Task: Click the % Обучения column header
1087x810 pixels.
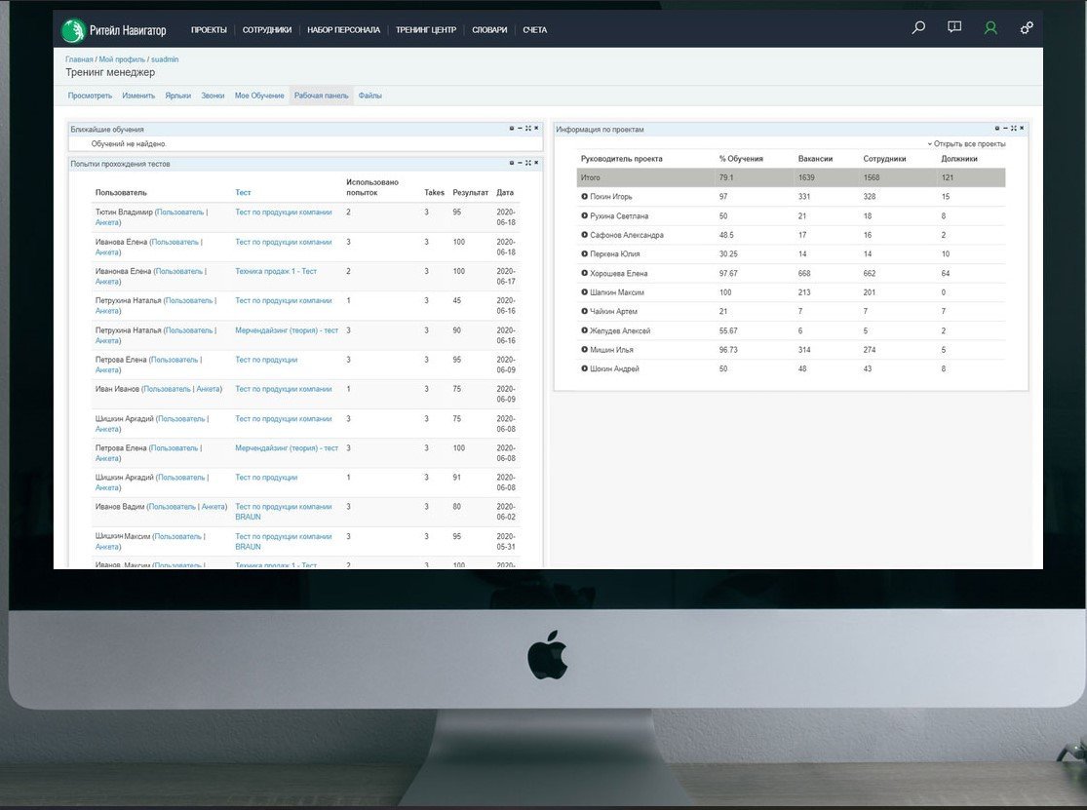Action: point(741,159)
